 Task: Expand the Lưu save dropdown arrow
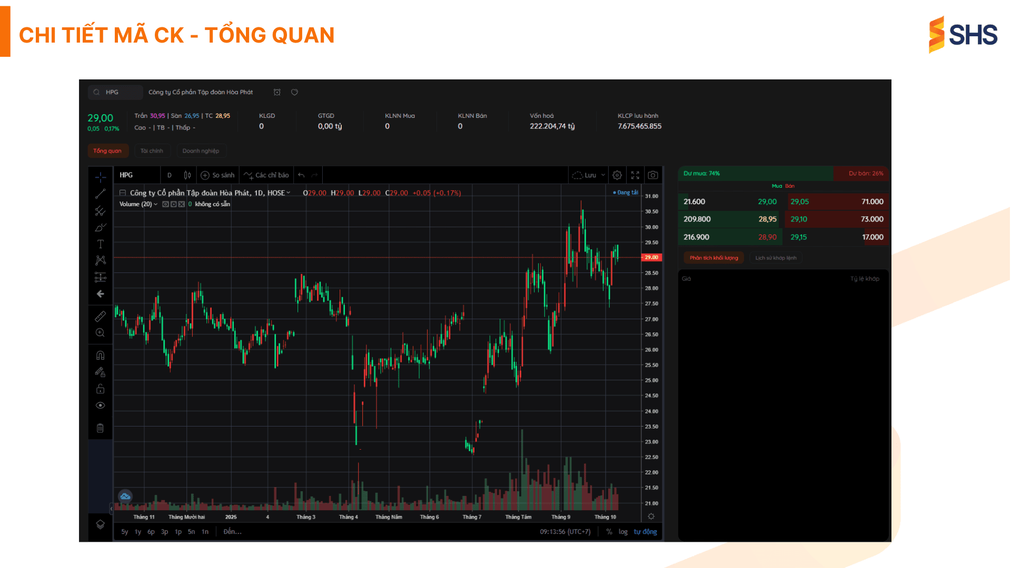603,175
